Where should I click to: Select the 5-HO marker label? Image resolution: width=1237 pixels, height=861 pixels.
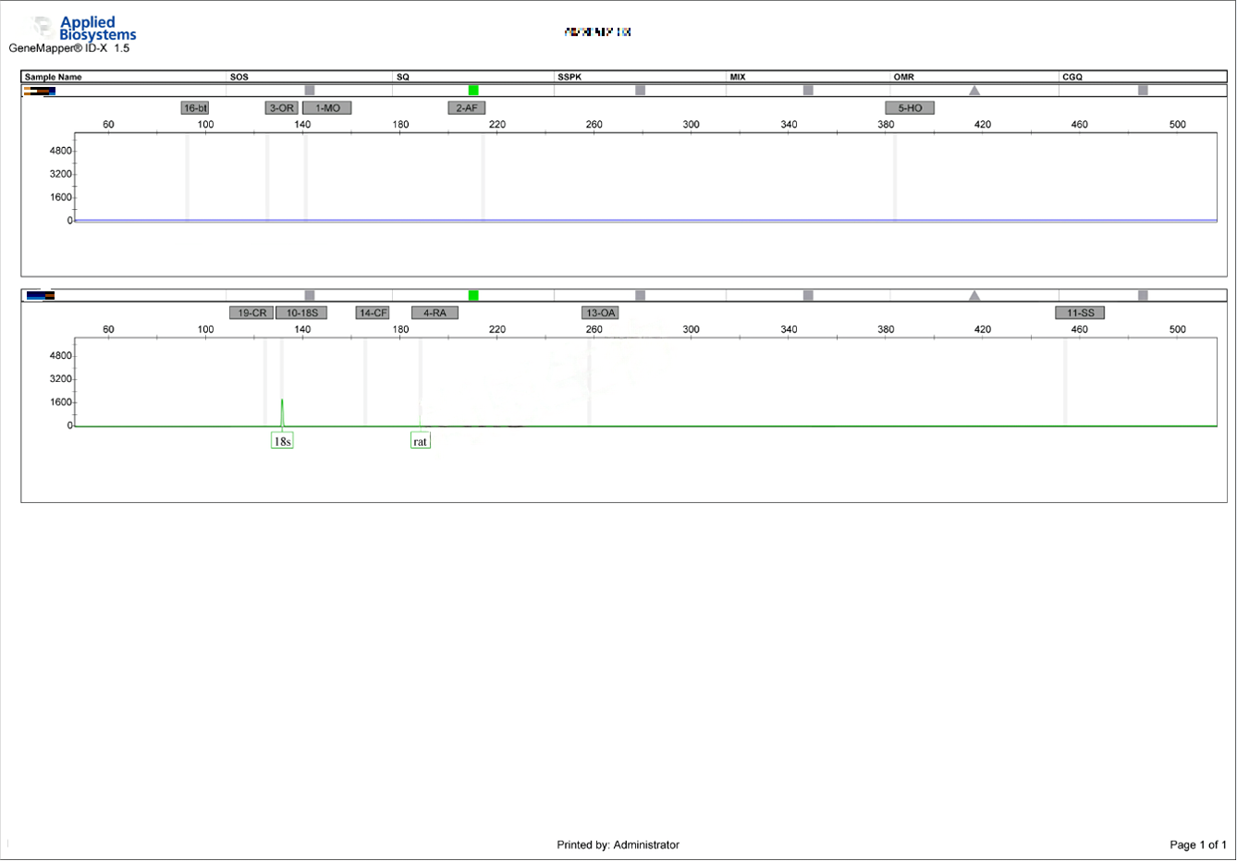pyautogui.click(x=910, y=108)
